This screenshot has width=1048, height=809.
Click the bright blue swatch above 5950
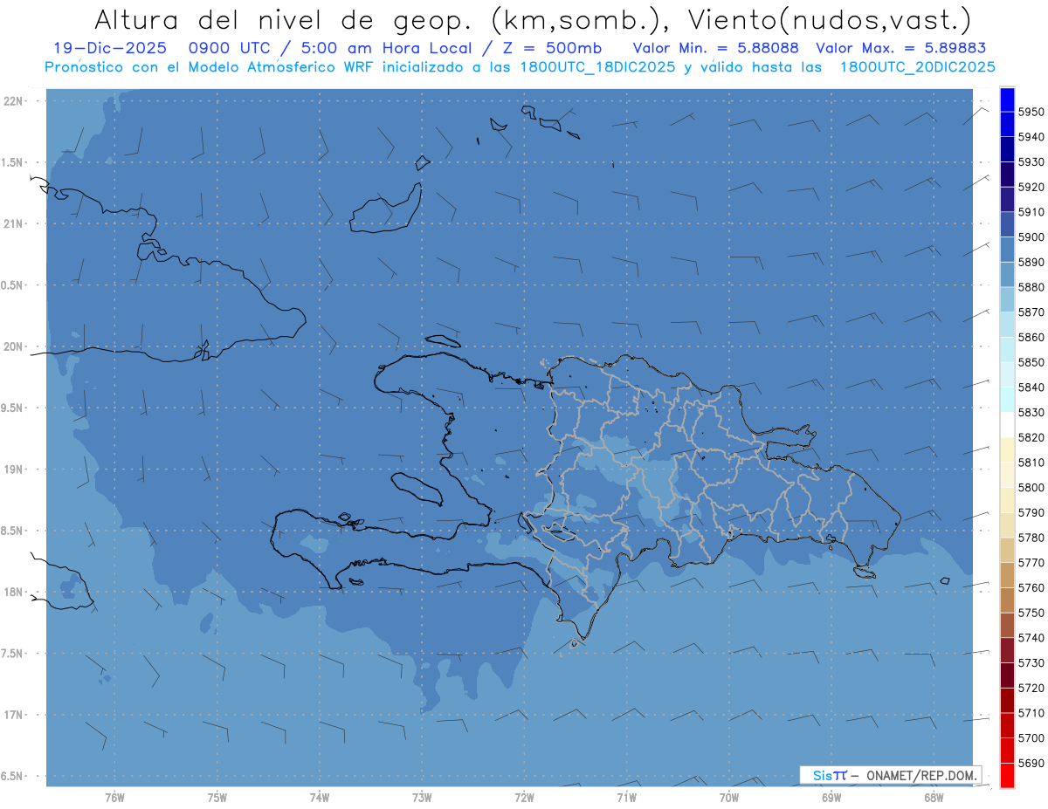pos(1007,99)
